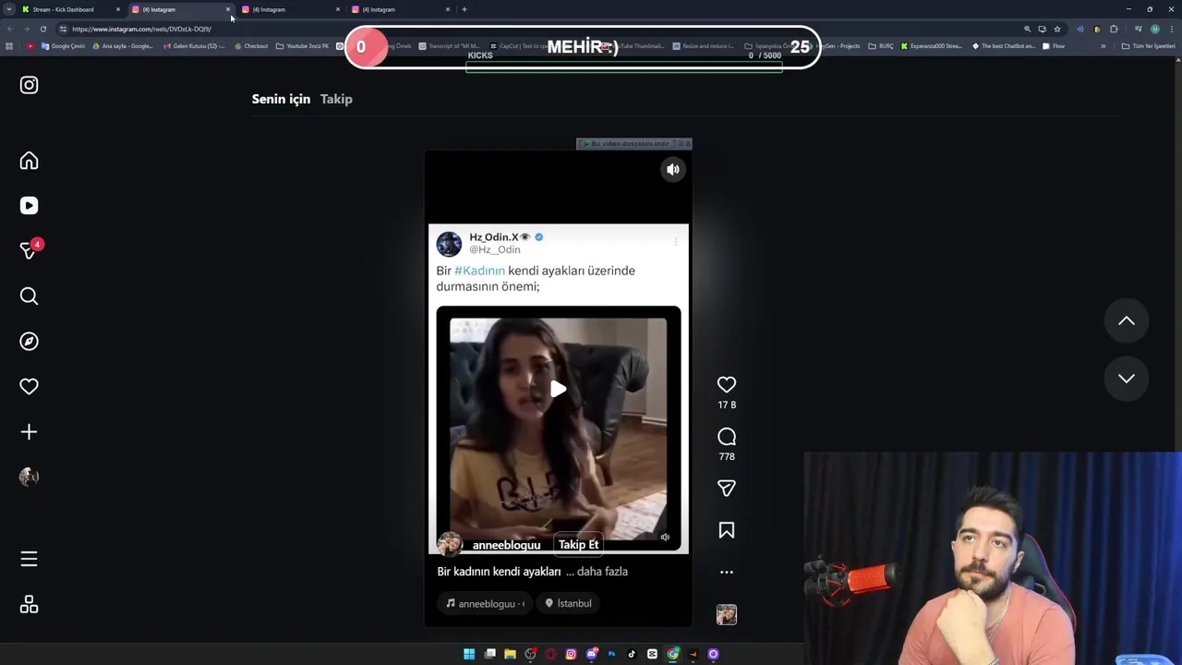Switch to Senin için tab
This screenshot has width=1182, height=665.
281,99
